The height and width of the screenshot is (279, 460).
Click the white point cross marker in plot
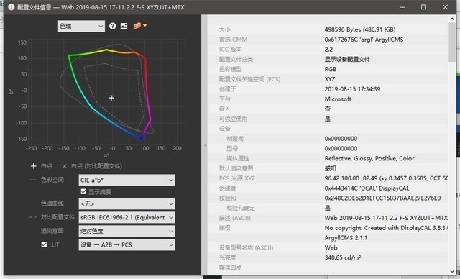(111, 98)
